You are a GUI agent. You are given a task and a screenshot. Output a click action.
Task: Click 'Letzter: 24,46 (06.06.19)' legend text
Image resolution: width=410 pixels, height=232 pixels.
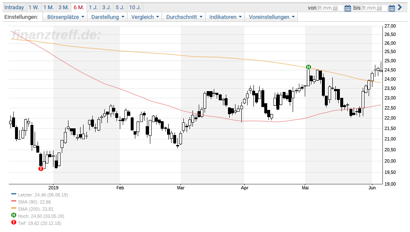[43, 195]
